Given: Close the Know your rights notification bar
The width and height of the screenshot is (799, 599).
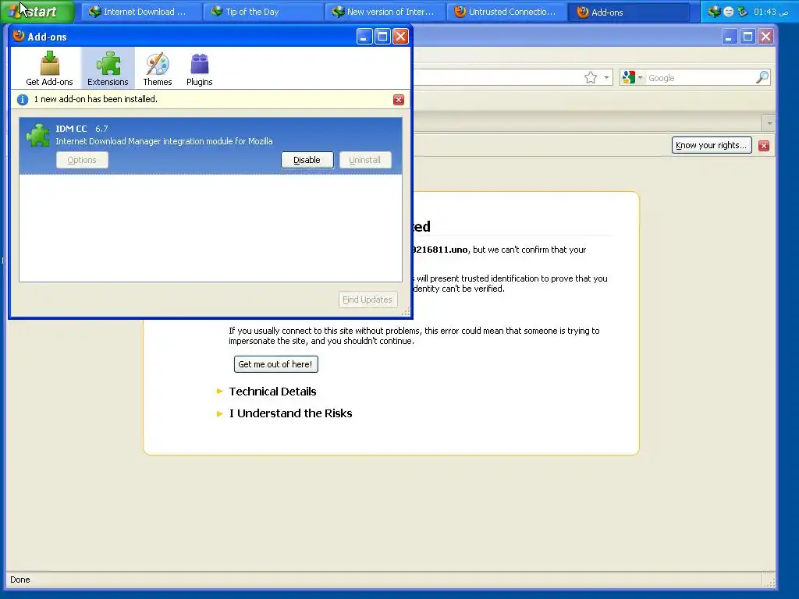Looking at the screenshot, I should (x=763, y=146).
